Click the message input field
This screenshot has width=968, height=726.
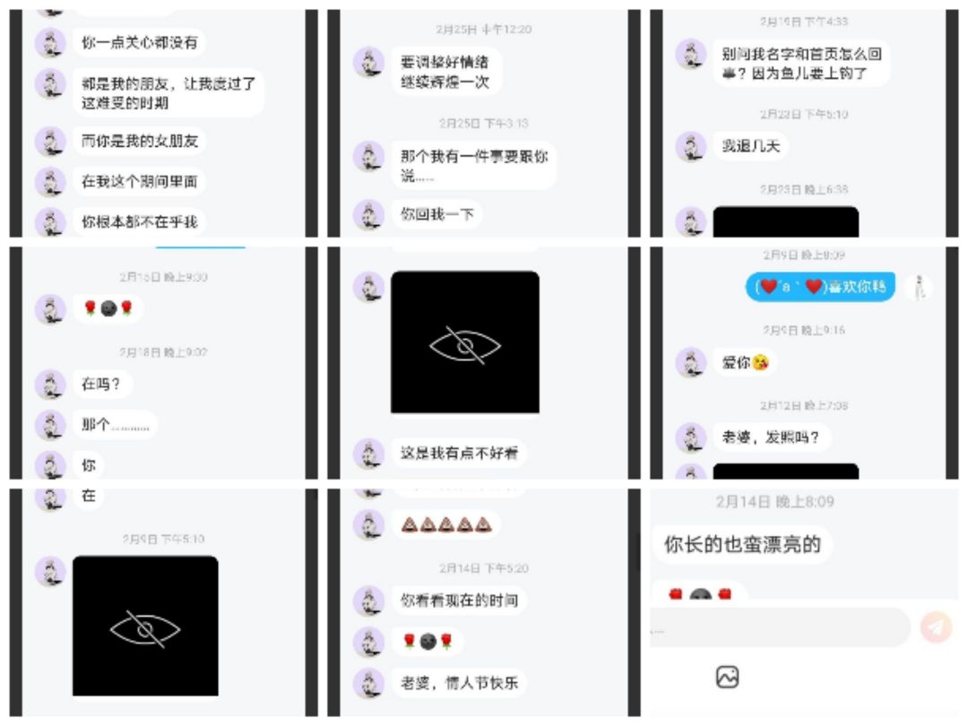click(781, 627)
